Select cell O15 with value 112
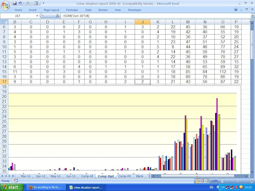The height and width of the screenshot is (191, 255). 223,72
